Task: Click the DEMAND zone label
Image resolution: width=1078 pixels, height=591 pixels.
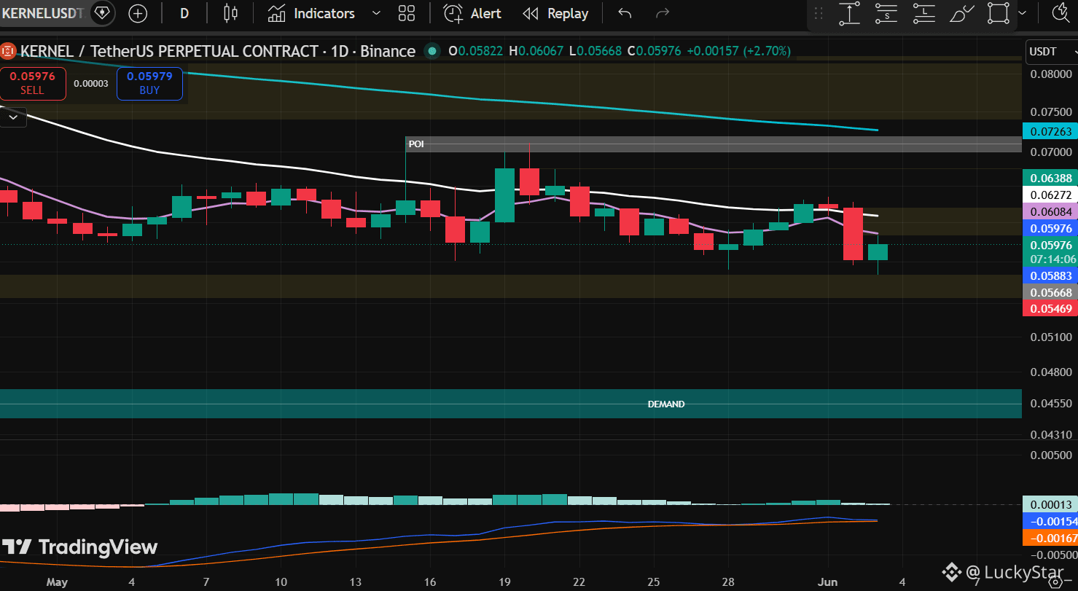Action: tap(666, 404)
